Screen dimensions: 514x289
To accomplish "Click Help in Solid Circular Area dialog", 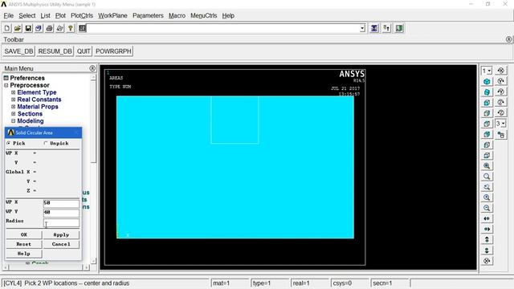I will 24,254.
